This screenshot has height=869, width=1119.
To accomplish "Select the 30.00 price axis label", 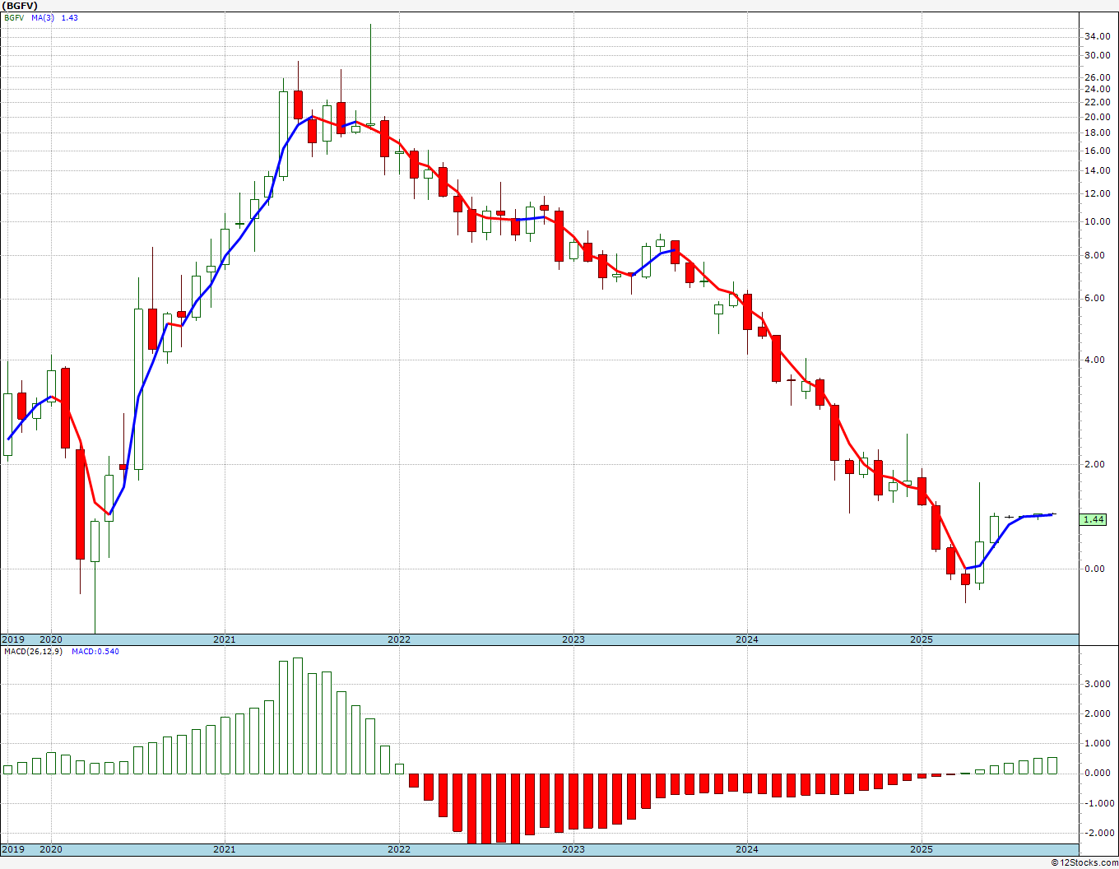I will (1096, 56).
